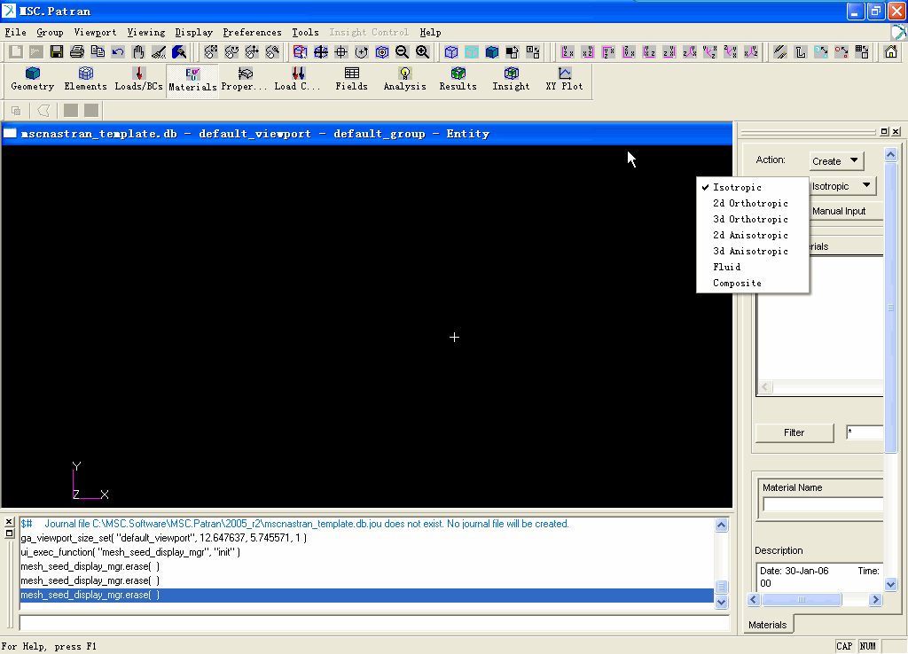This screenshot has height=654, width=908.
Task: Click the hand Abort icon
Action: 138,52
